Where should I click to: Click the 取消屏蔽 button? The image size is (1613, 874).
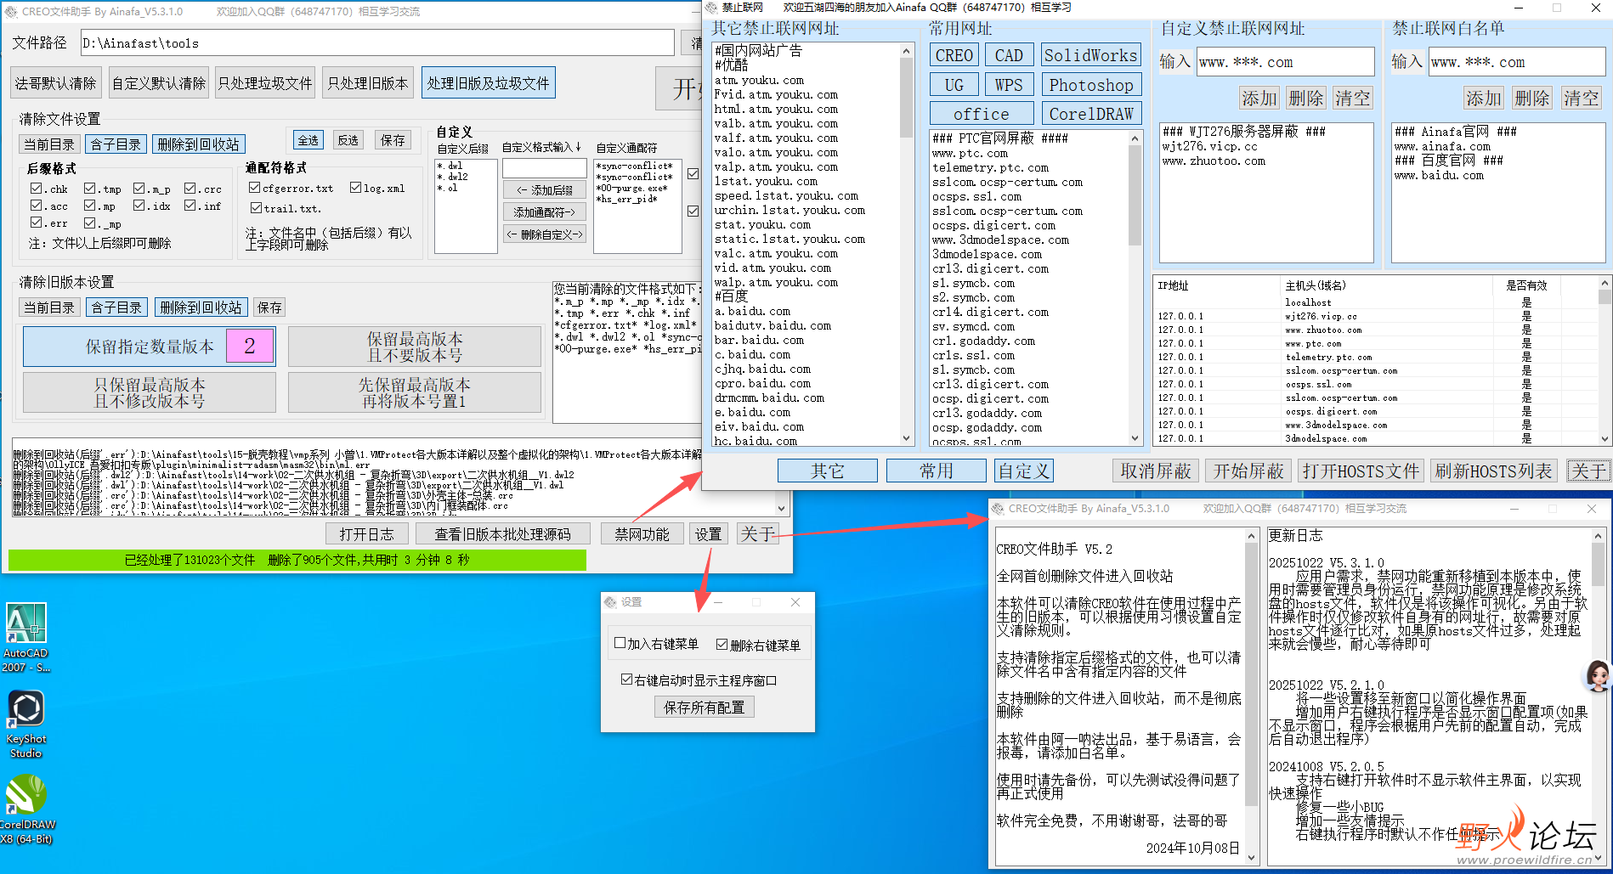[1156, 471]
